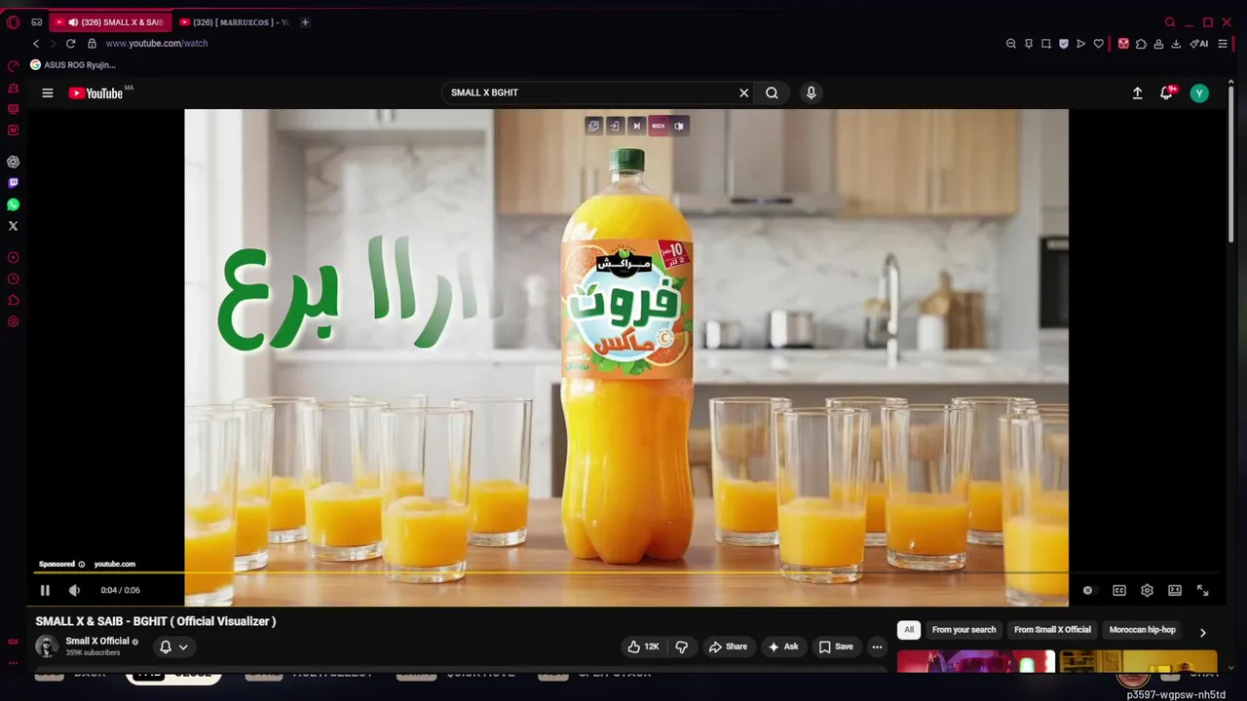Click the RGX overlay button on the video
Viewport: 1247px width, 701px height.
point(658,126)
